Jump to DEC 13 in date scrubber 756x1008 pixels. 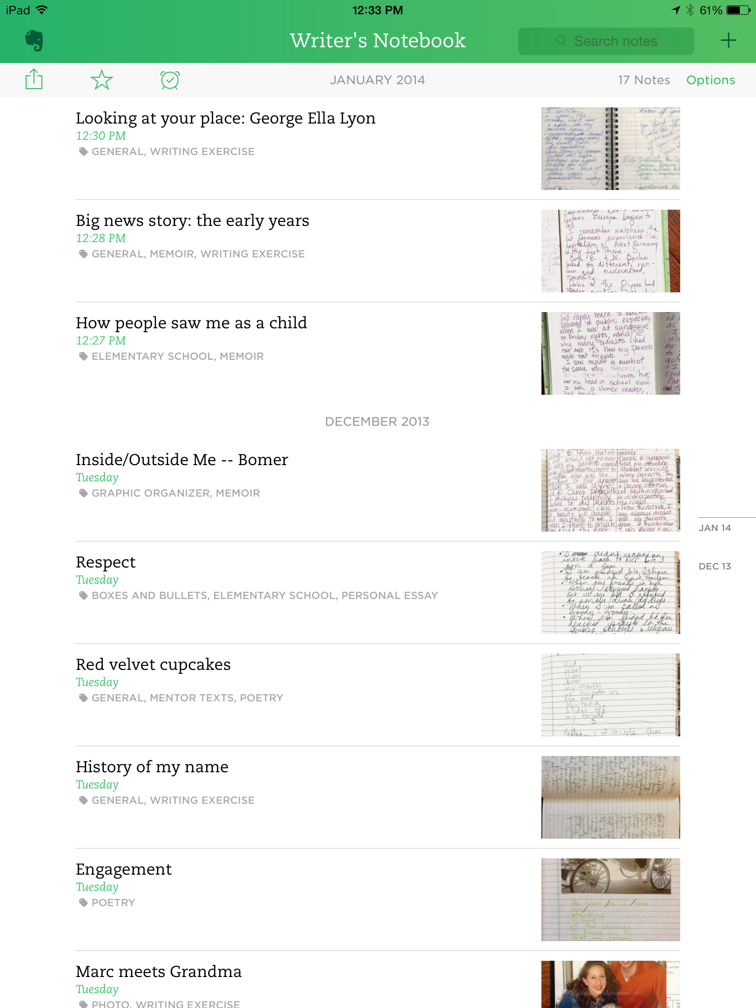click(x=715, y=566)
